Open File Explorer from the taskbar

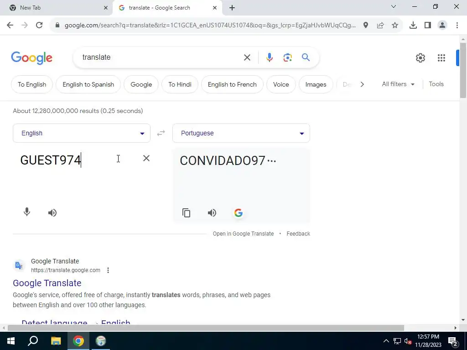[x=56, y=341]
